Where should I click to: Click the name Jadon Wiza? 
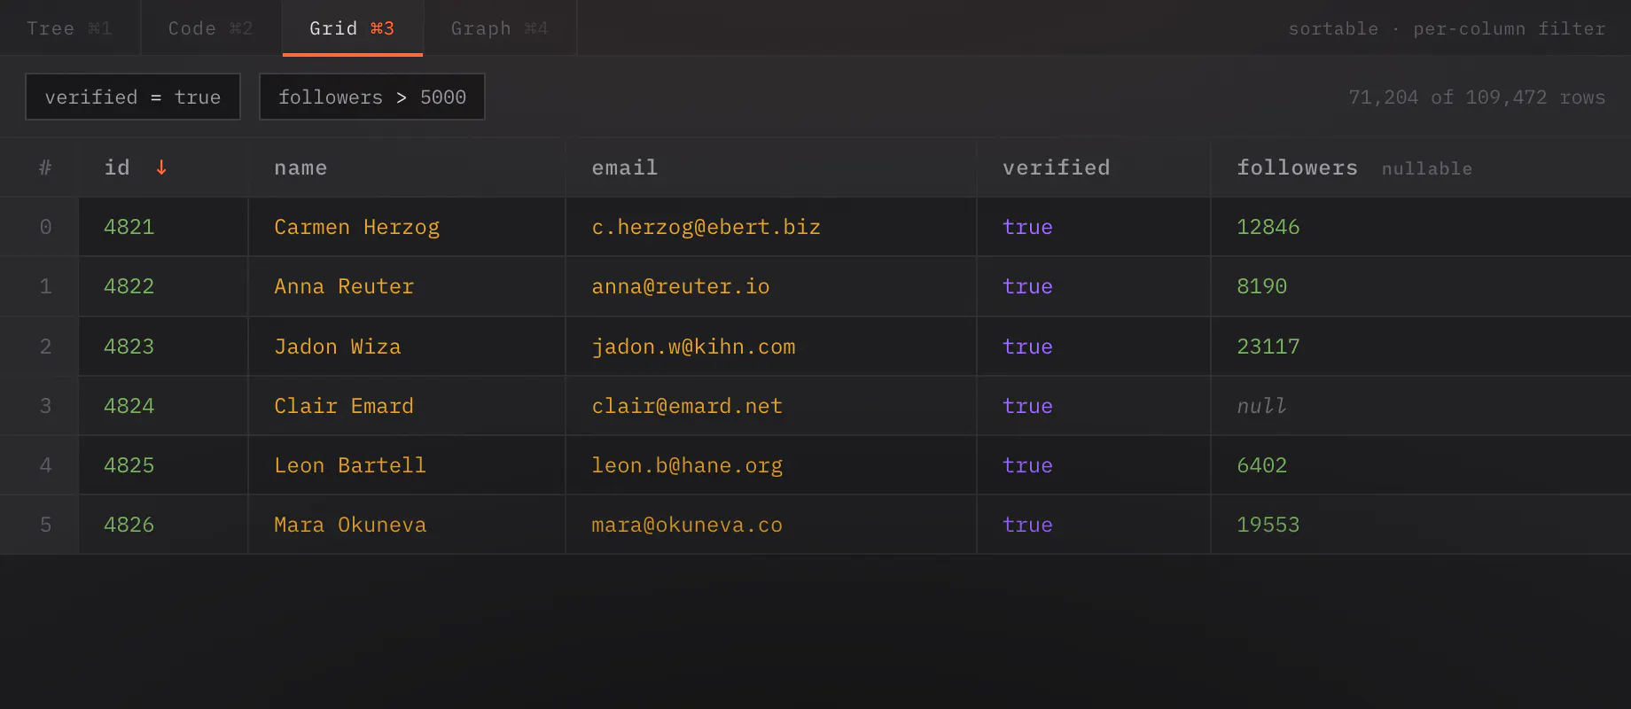coord(337,347)
